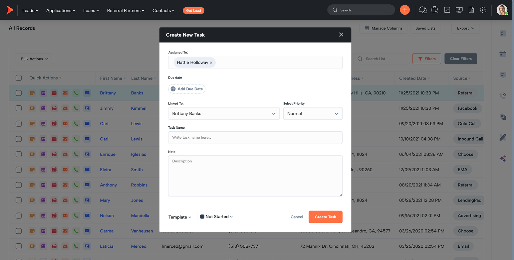Click the email quick action for Carma Vanheusen
This screenshot has width=514, height=260.
coord(65,231)
